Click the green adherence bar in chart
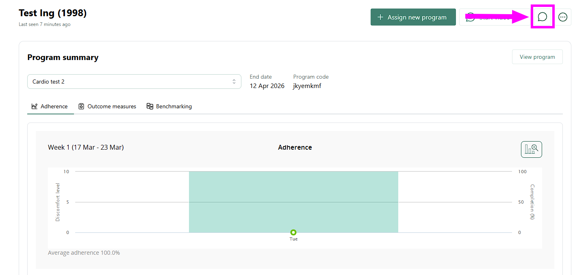 [293, 202]
